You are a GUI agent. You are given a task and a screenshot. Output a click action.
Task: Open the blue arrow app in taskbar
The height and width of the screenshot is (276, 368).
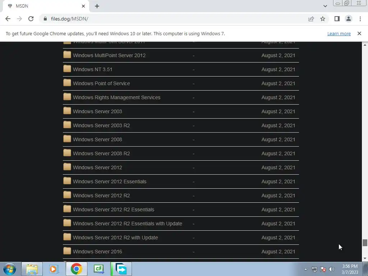[x=121, y=269]
